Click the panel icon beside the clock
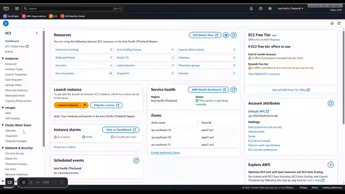 [339, 23]
